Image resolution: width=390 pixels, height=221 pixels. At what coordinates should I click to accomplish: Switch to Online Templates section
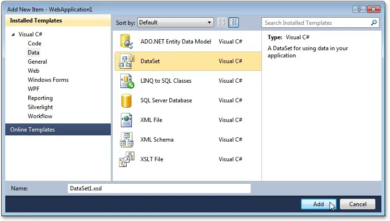(58, 130)
